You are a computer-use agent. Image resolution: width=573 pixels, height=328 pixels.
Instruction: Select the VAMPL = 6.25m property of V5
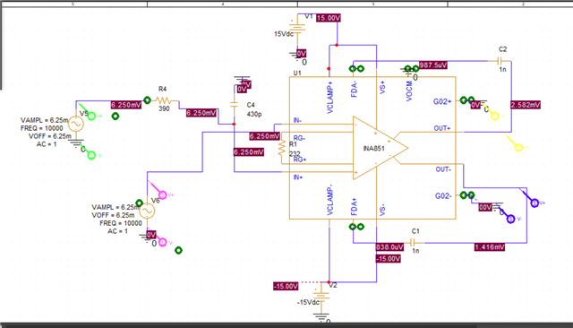(44, 120)
